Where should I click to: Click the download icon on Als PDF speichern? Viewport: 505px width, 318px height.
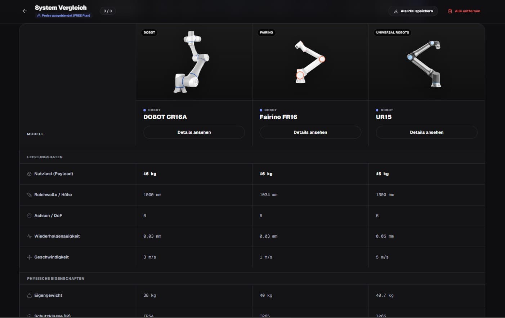396,11
